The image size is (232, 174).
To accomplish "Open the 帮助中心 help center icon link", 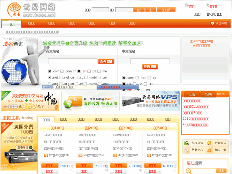I will (194, 150).
